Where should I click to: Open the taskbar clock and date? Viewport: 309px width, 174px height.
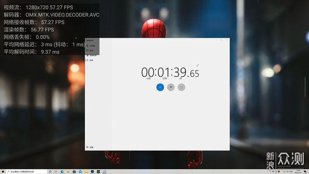298,172
